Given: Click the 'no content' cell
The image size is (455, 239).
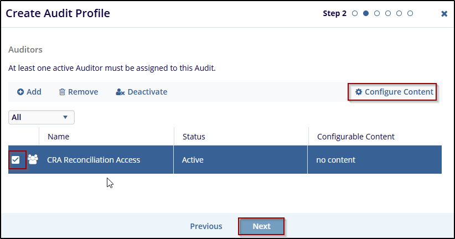Looking at the screenshot, I should 335,160.
